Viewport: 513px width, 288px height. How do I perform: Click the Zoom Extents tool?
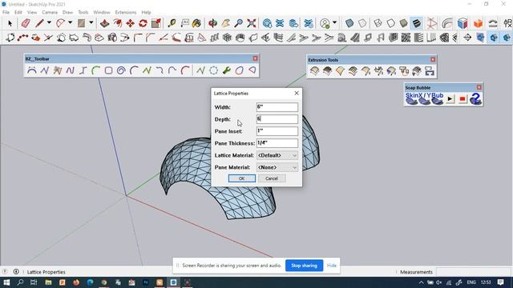[251, 23]
